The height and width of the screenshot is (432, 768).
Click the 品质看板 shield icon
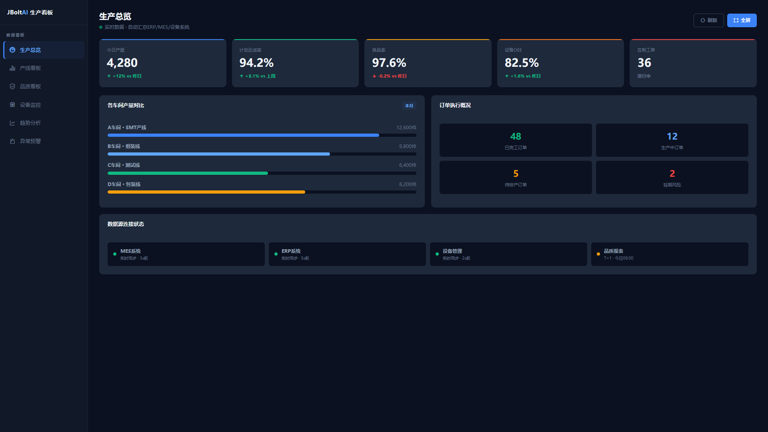(12, 86)
